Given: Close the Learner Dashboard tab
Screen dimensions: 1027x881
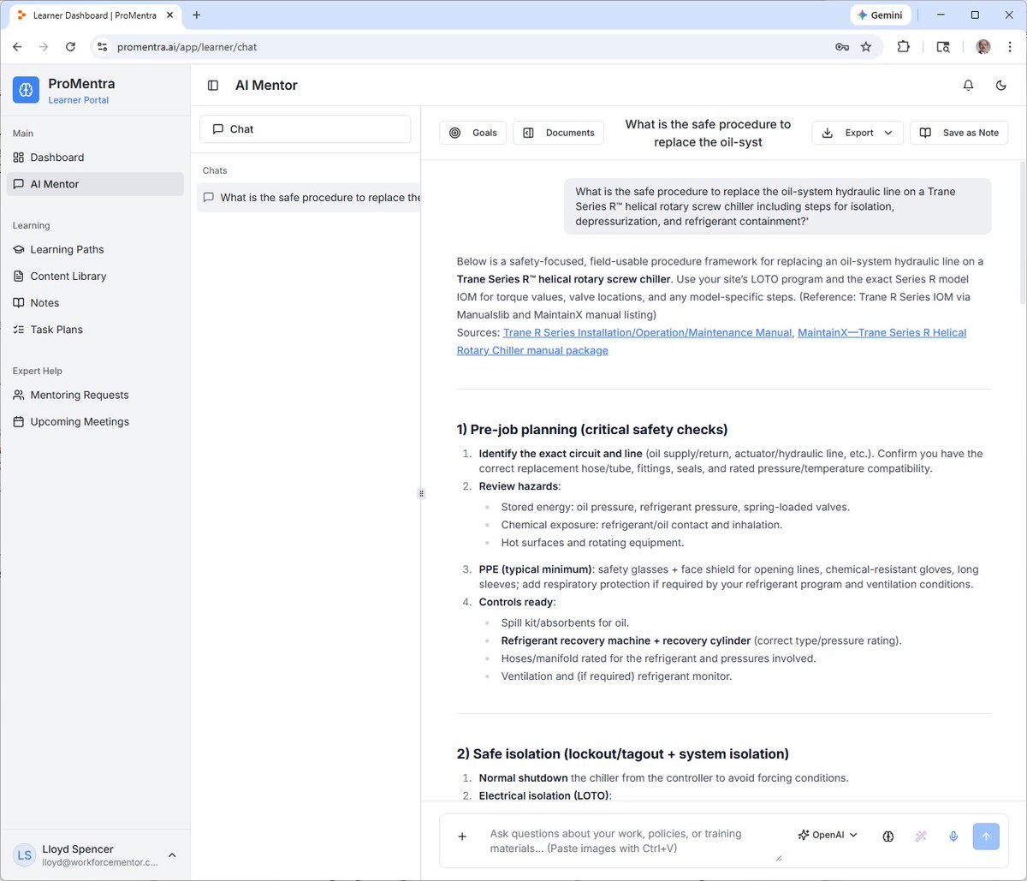Looking at the screenshot, I should 168,15.
